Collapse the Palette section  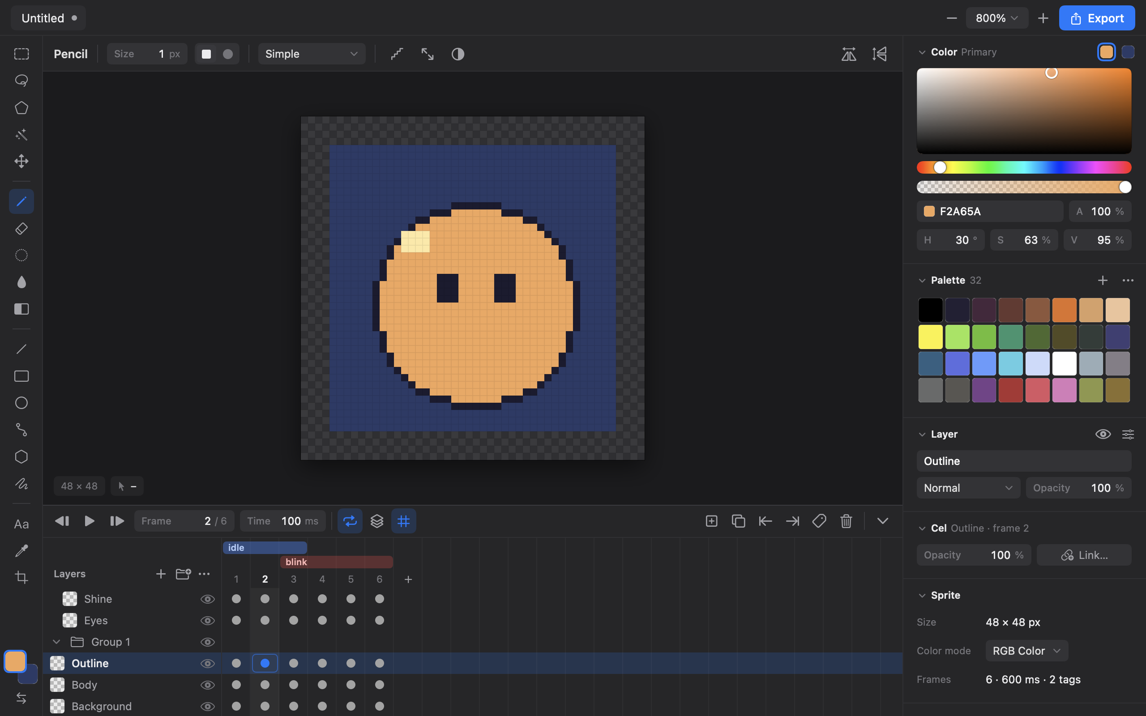[x=922, y=280]
